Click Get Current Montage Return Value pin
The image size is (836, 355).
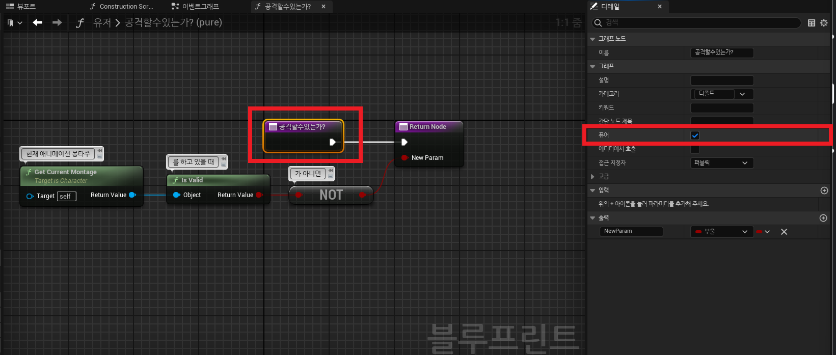coord(132,195)
